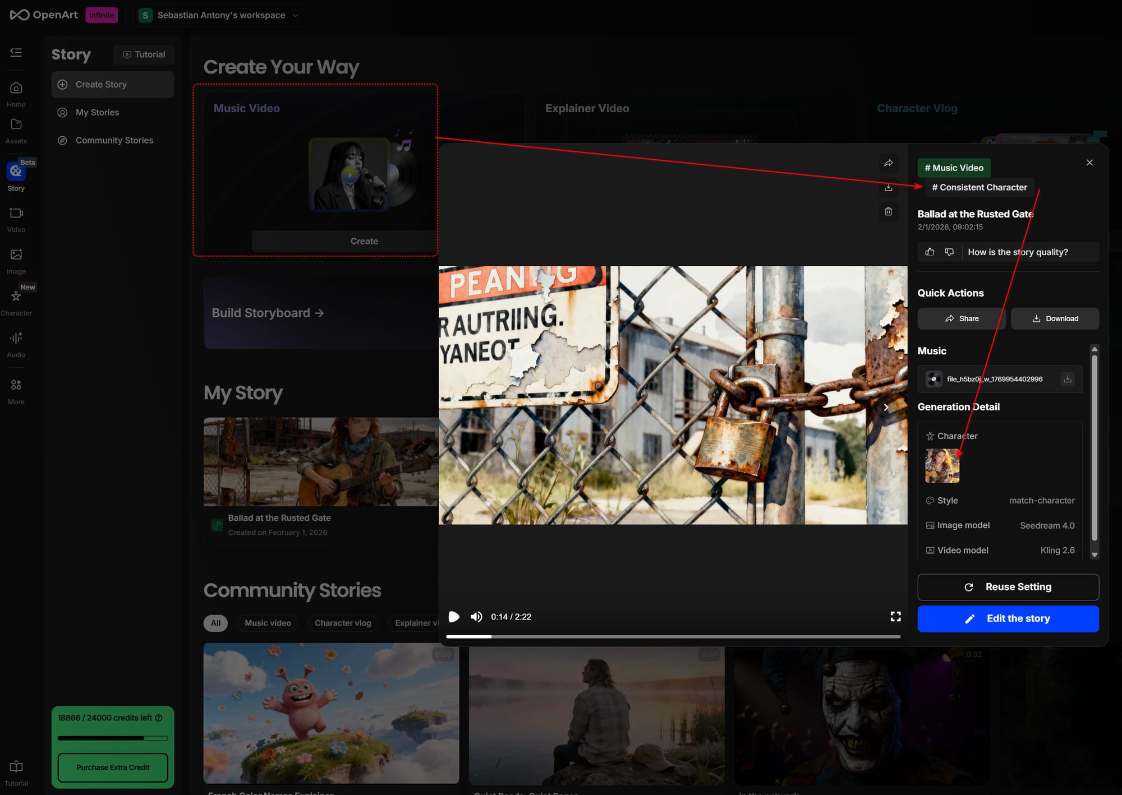The image size is (1122, 795).
Task: Click the Reuse Setting button
Action: pyautogui.click(x=1008, y=587)
